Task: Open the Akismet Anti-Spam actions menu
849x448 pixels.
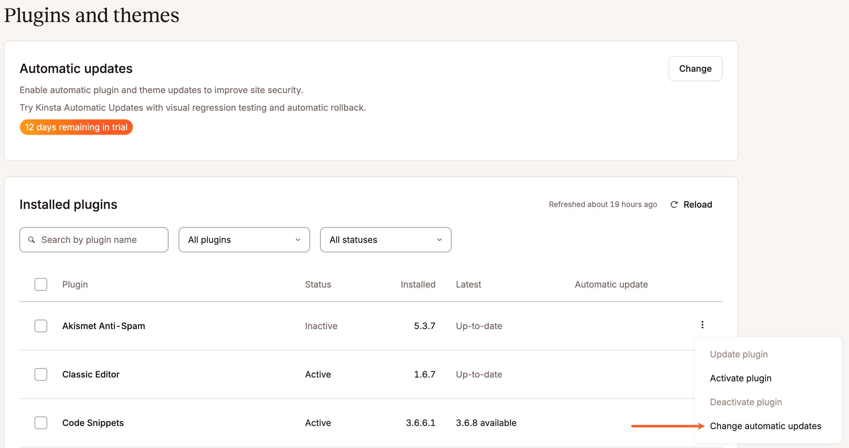Action: [x=702, y=325]
